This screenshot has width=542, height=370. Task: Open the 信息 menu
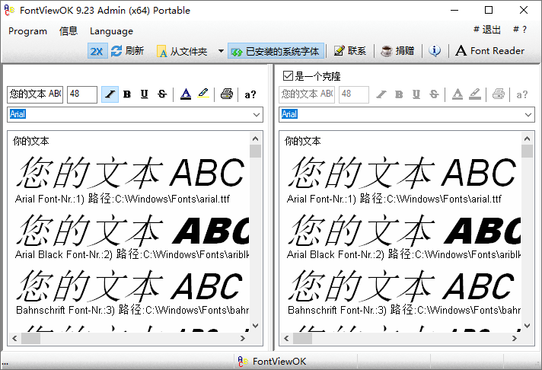coord(69,31)
